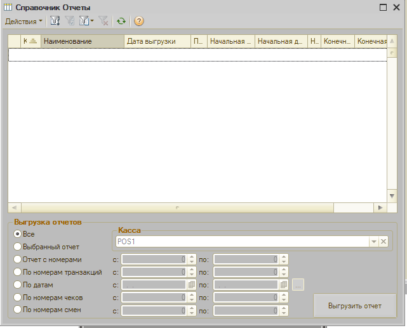
Task: Click the filter by current value icon
Action: pos(70,21)
